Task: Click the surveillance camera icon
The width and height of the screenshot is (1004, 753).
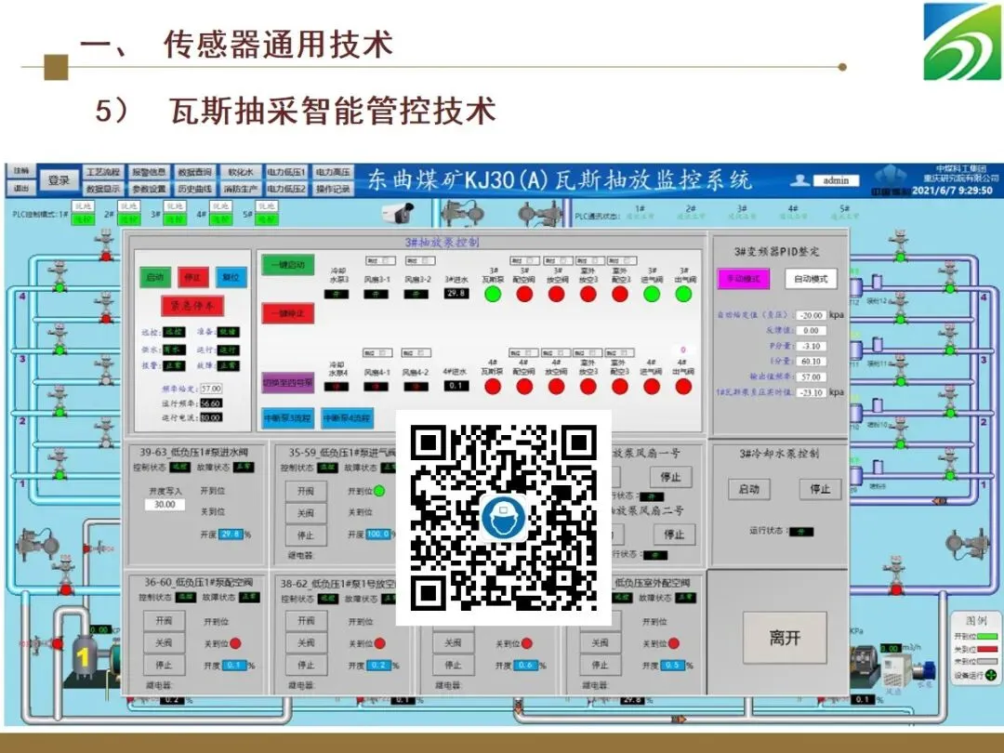Action: click(x=398, y=214)
